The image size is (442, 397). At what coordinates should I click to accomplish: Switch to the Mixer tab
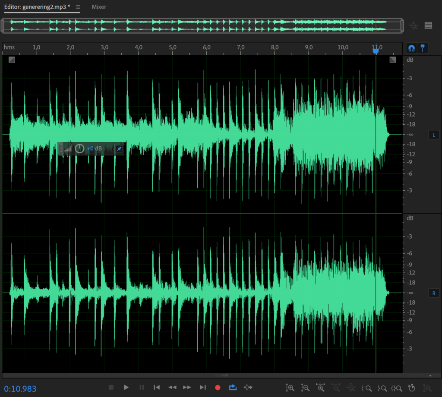99,7
